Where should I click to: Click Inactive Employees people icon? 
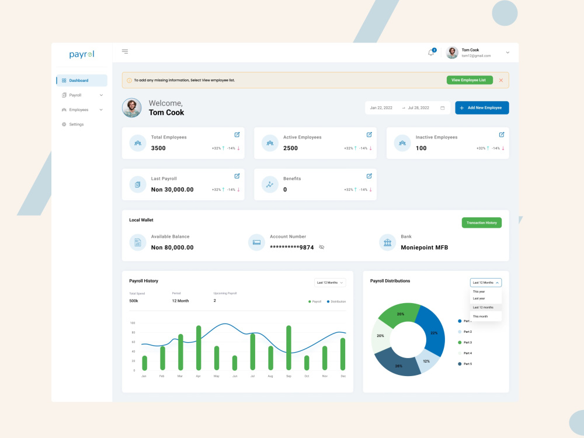pyautogui.click(x=402, y=143)
